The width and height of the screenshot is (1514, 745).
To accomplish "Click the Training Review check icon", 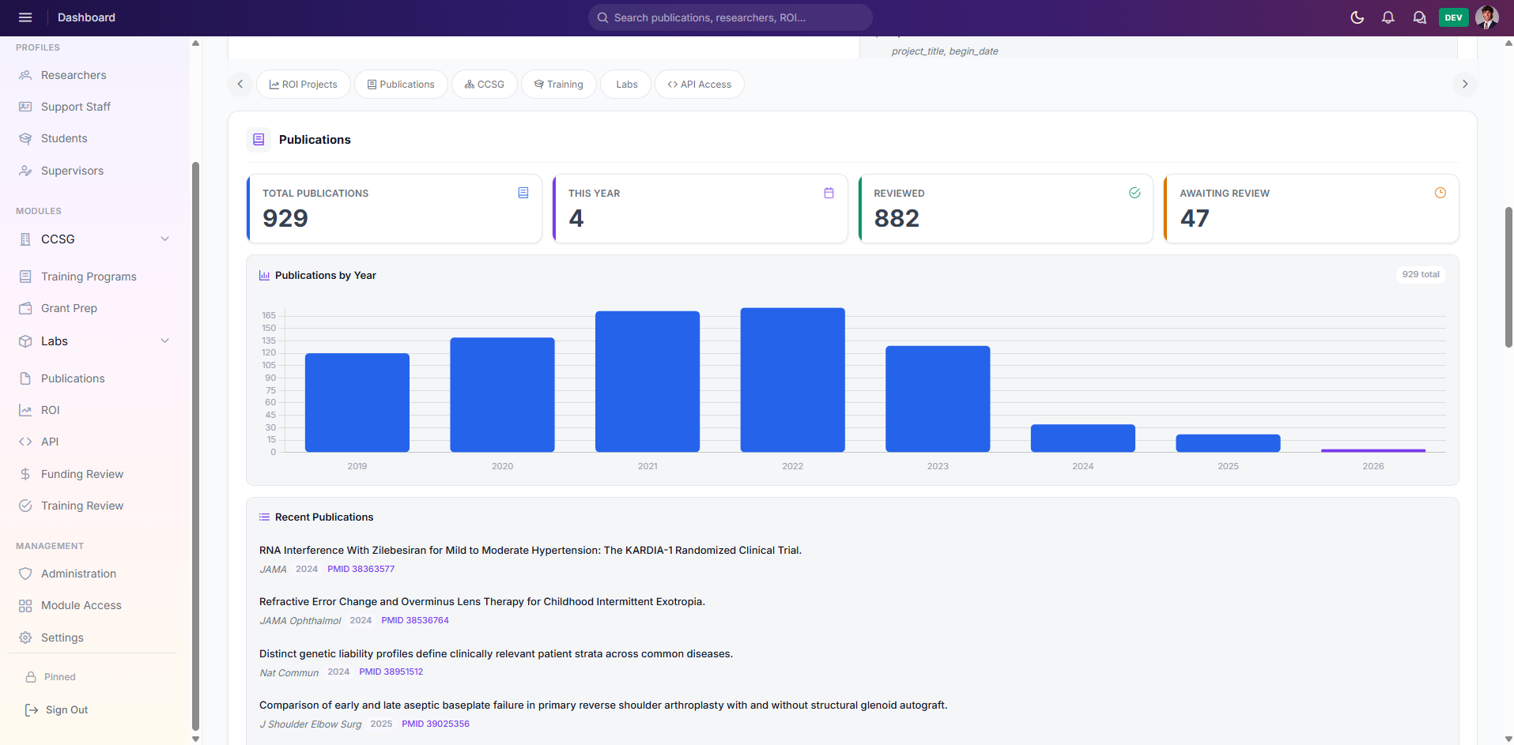I will click(x=25, y=506).
